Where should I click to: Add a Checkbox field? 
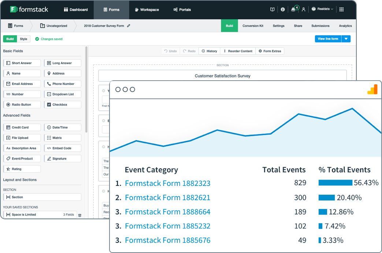click(63, 104)
